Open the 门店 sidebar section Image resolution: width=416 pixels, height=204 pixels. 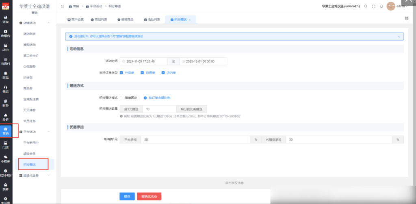[6, 145]
